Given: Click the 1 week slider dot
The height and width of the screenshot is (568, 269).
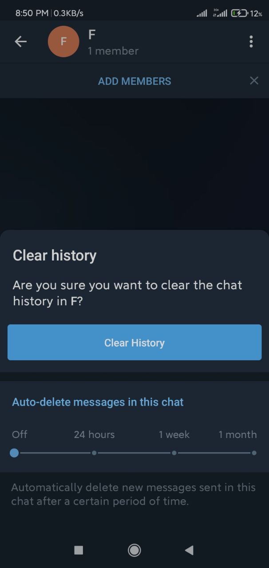Looking at the screenshot, I should point(174,453).
